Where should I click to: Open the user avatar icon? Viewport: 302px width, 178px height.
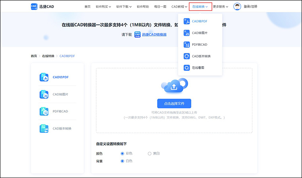(x=237, y=6)
